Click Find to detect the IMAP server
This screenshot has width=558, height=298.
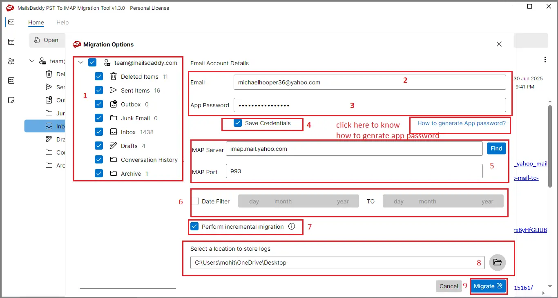[496, 148]
